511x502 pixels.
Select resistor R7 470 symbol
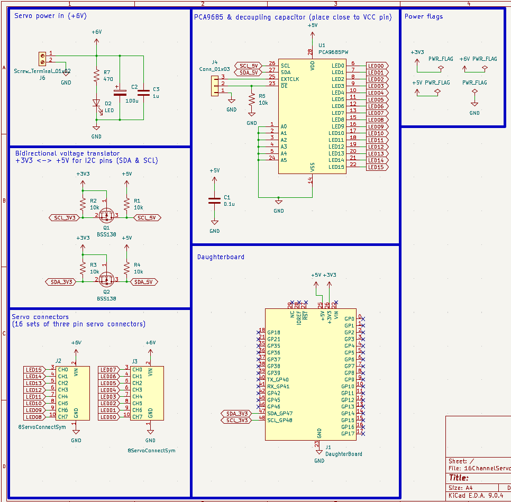pos(96,76)
